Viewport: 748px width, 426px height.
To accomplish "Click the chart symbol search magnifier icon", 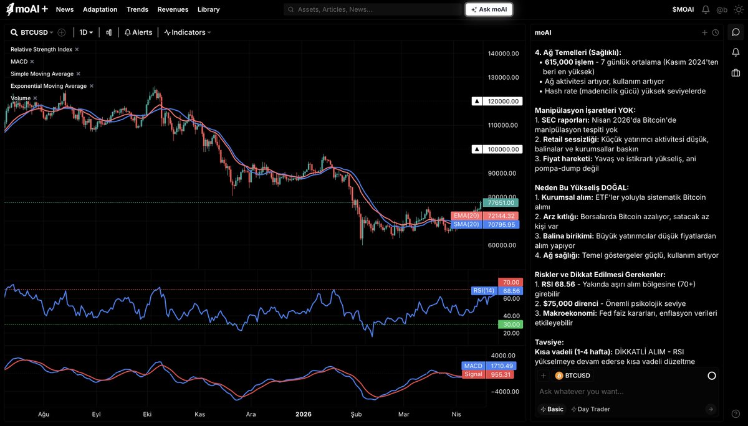I will [x=14, y=32].
